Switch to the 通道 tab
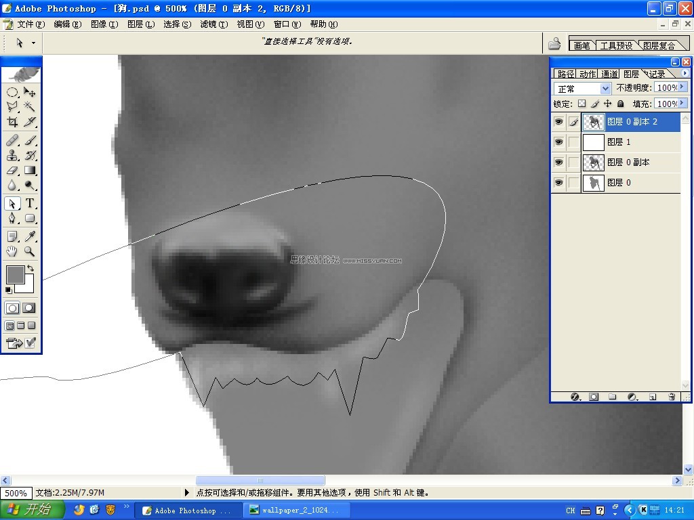Screen dimensions: 694x520 point(609,74)
